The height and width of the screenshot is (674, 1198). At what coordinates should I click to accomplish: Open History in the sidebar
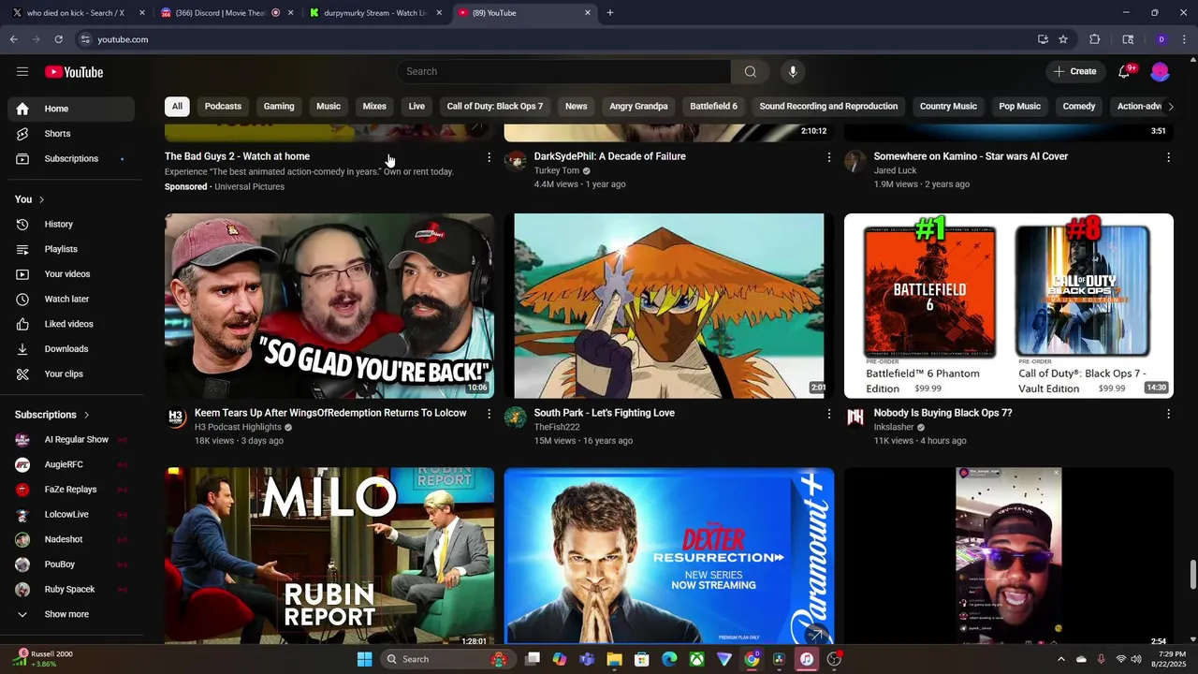pyautogui.click(x=71, y=225)
